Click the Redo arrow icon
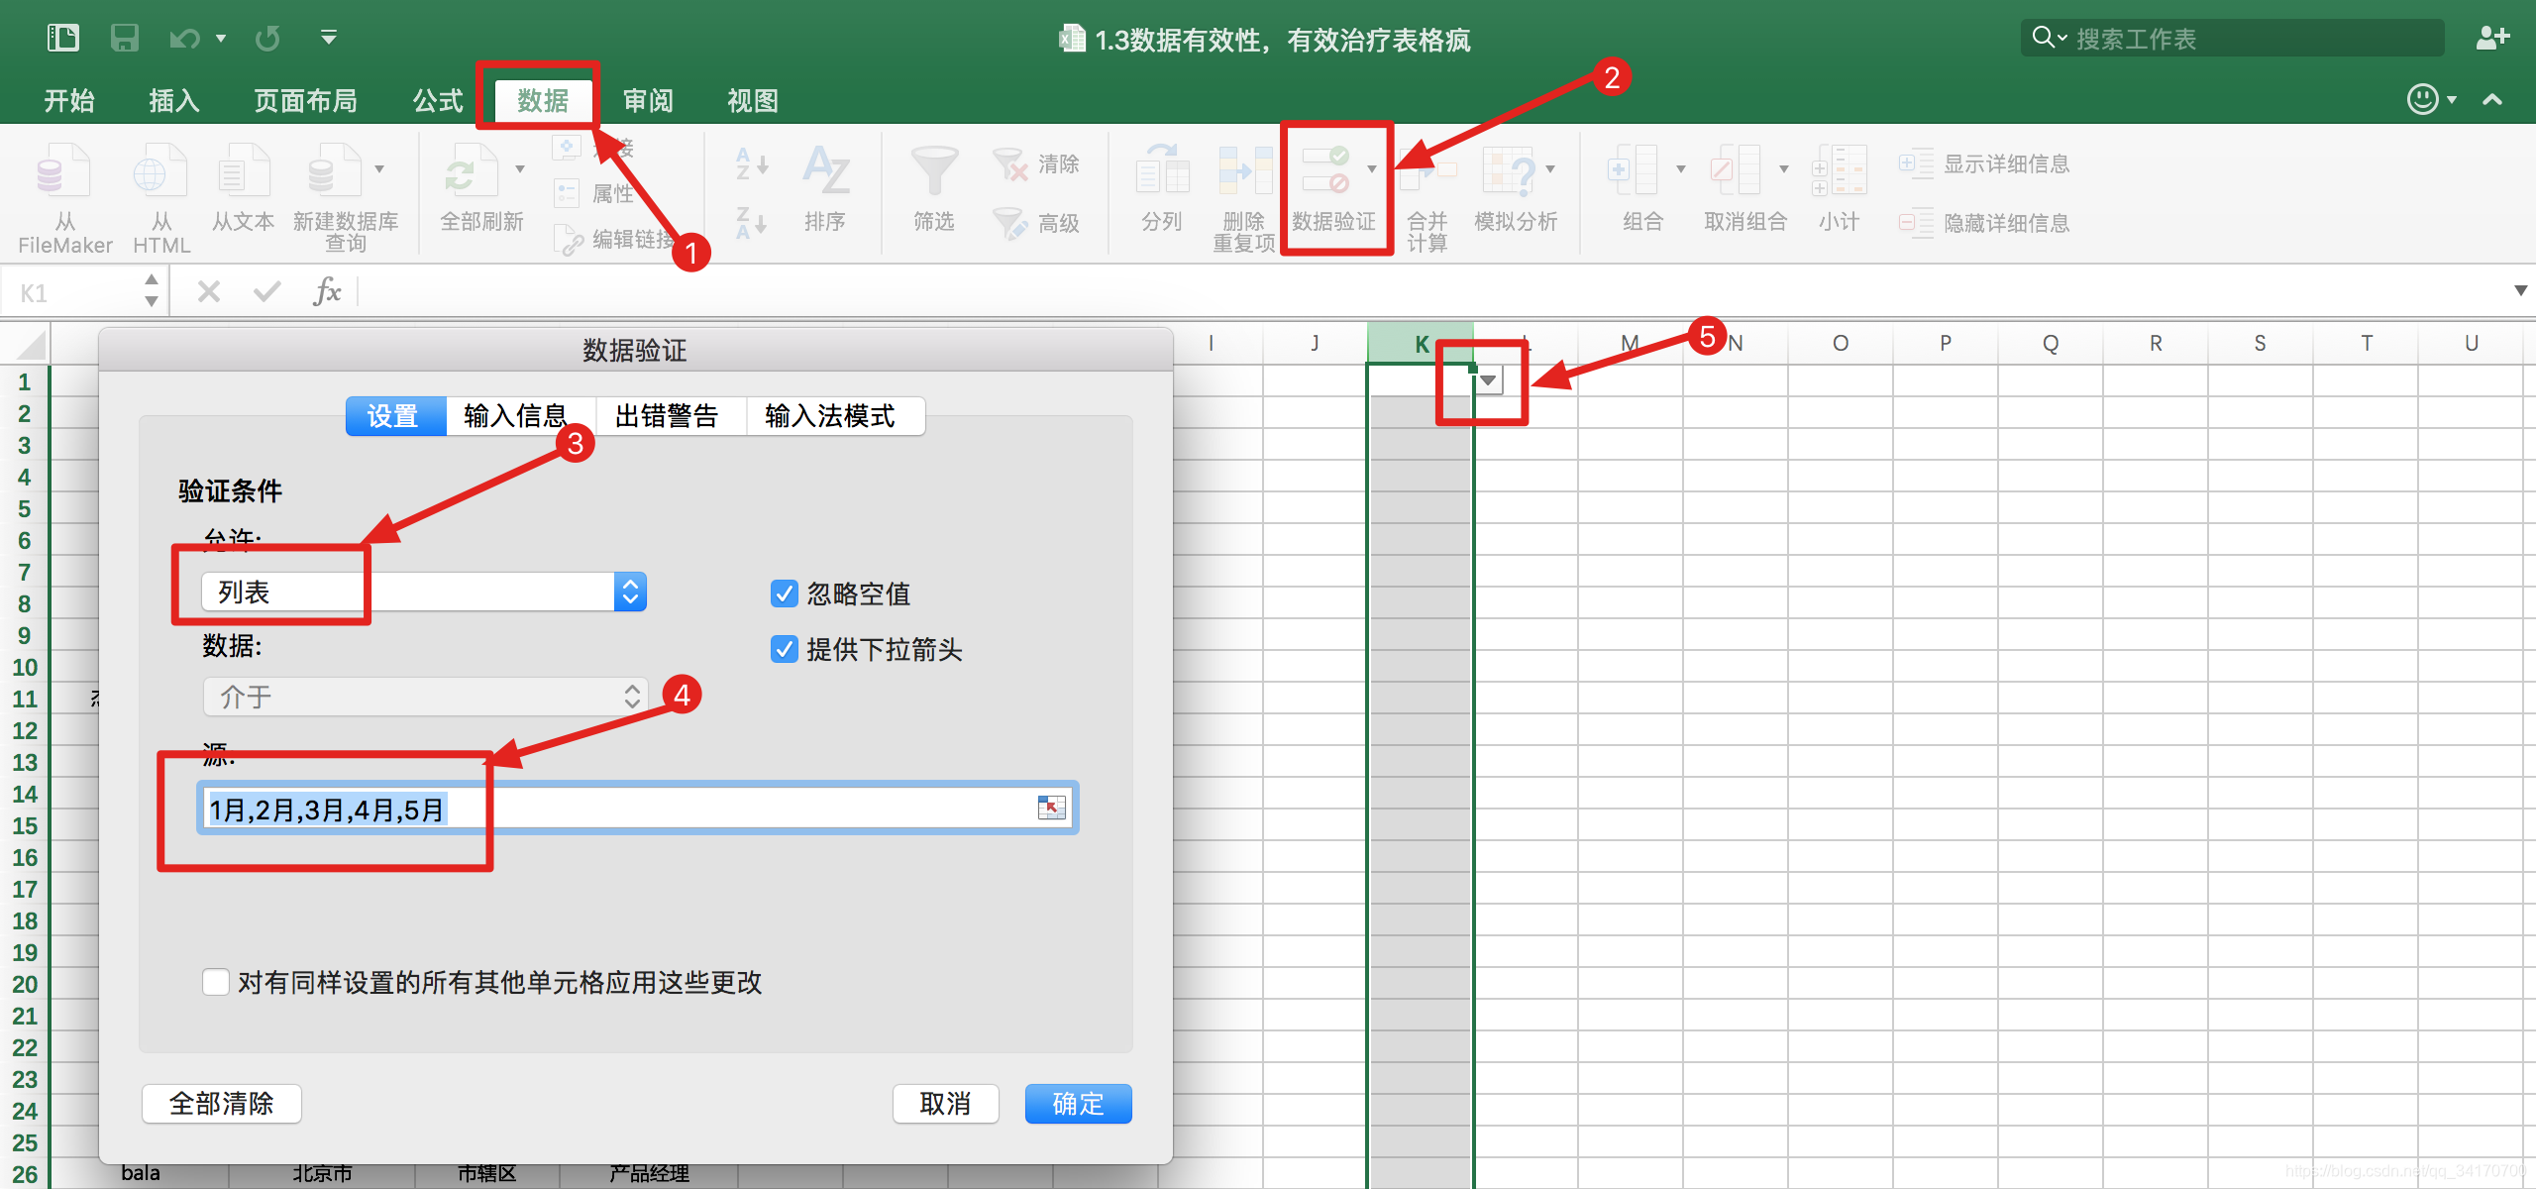 click(x=267, y=39)
